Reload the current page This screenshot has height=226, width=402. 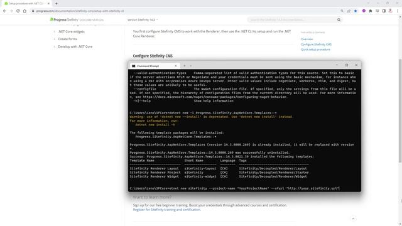pyautogui.click(x=18, y=11)
